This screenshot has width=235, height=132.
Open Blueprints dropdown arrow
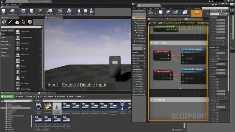pos(54,12)
